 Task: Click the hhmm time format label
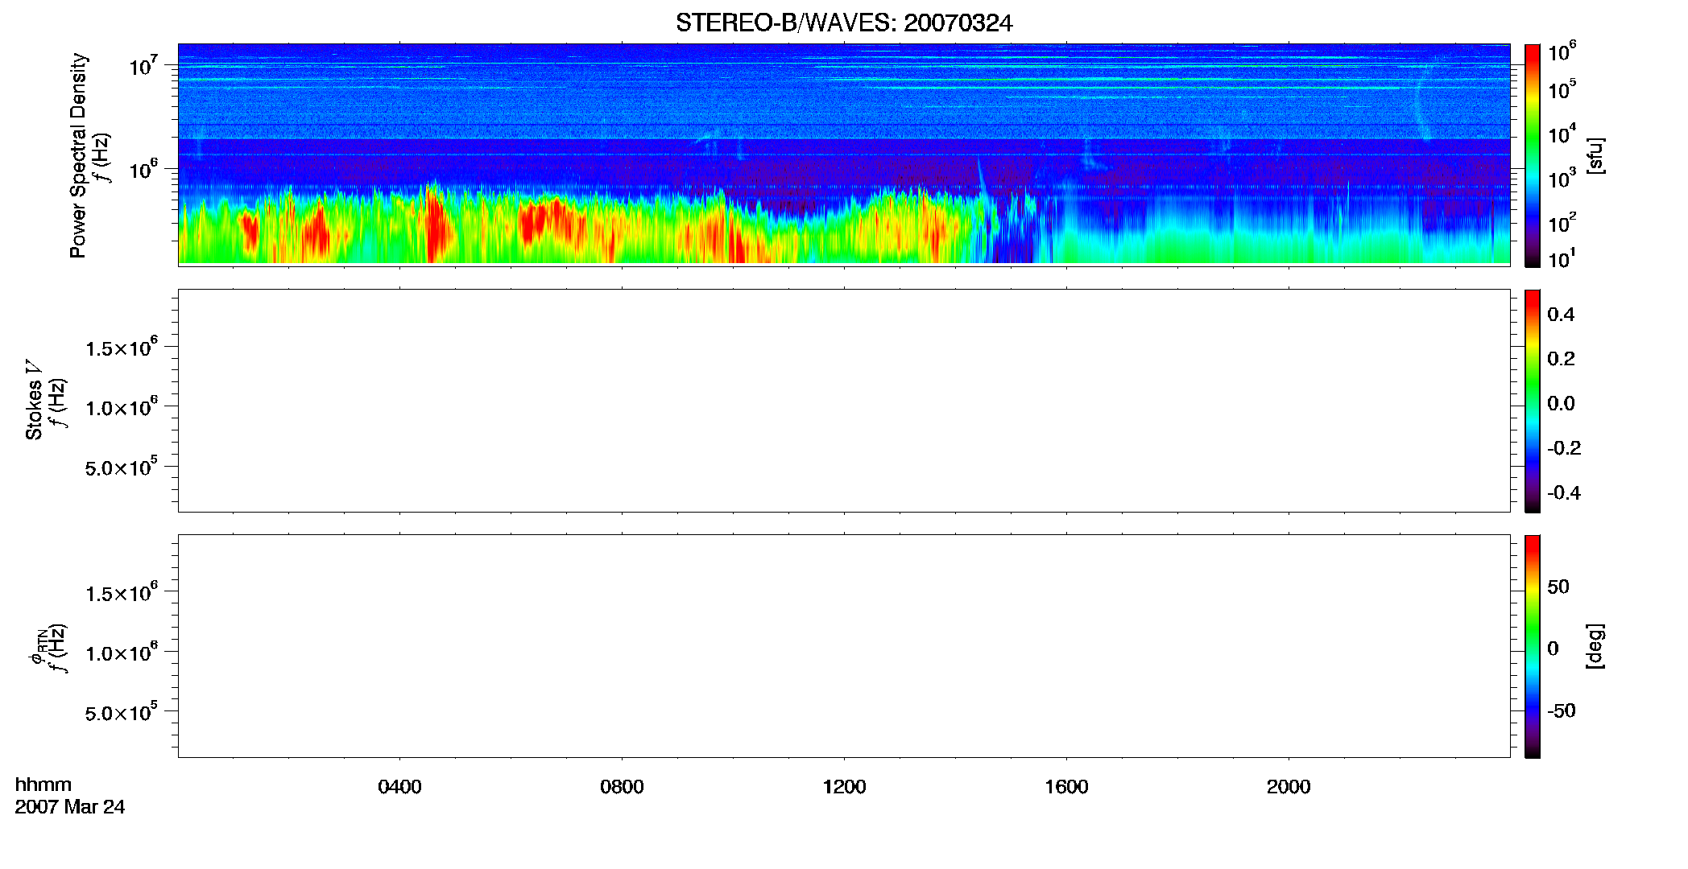[43, 785]
